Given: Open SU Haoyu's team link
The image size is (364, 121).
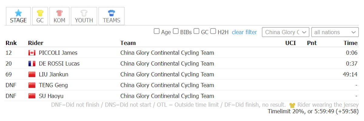Looking at the screenshot, I should (x=167, y=96).
